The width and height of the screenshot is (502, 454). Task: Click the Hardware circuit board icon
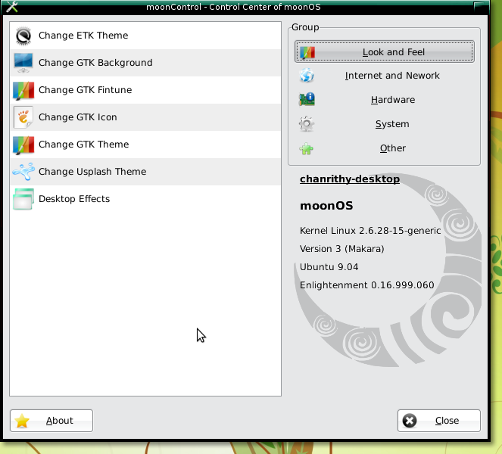307,100
